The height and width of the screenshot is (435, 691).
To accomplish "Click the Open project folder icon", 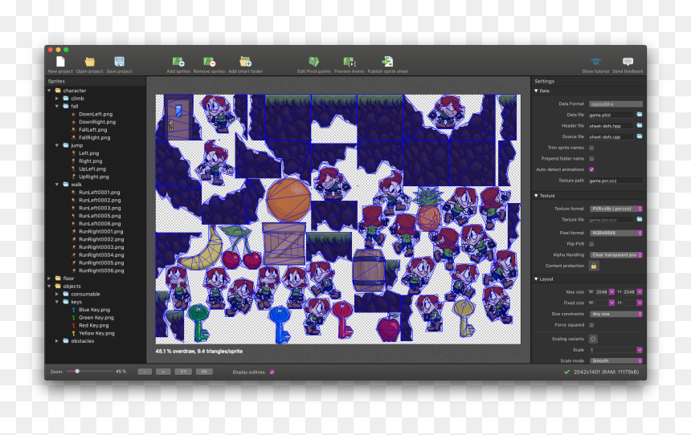I will pos(89,62).
